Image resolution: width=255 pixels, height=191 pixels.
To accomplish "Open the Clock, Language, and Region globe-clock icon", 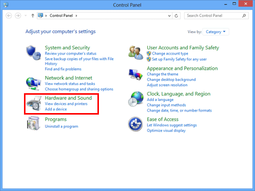I will 136,99.
